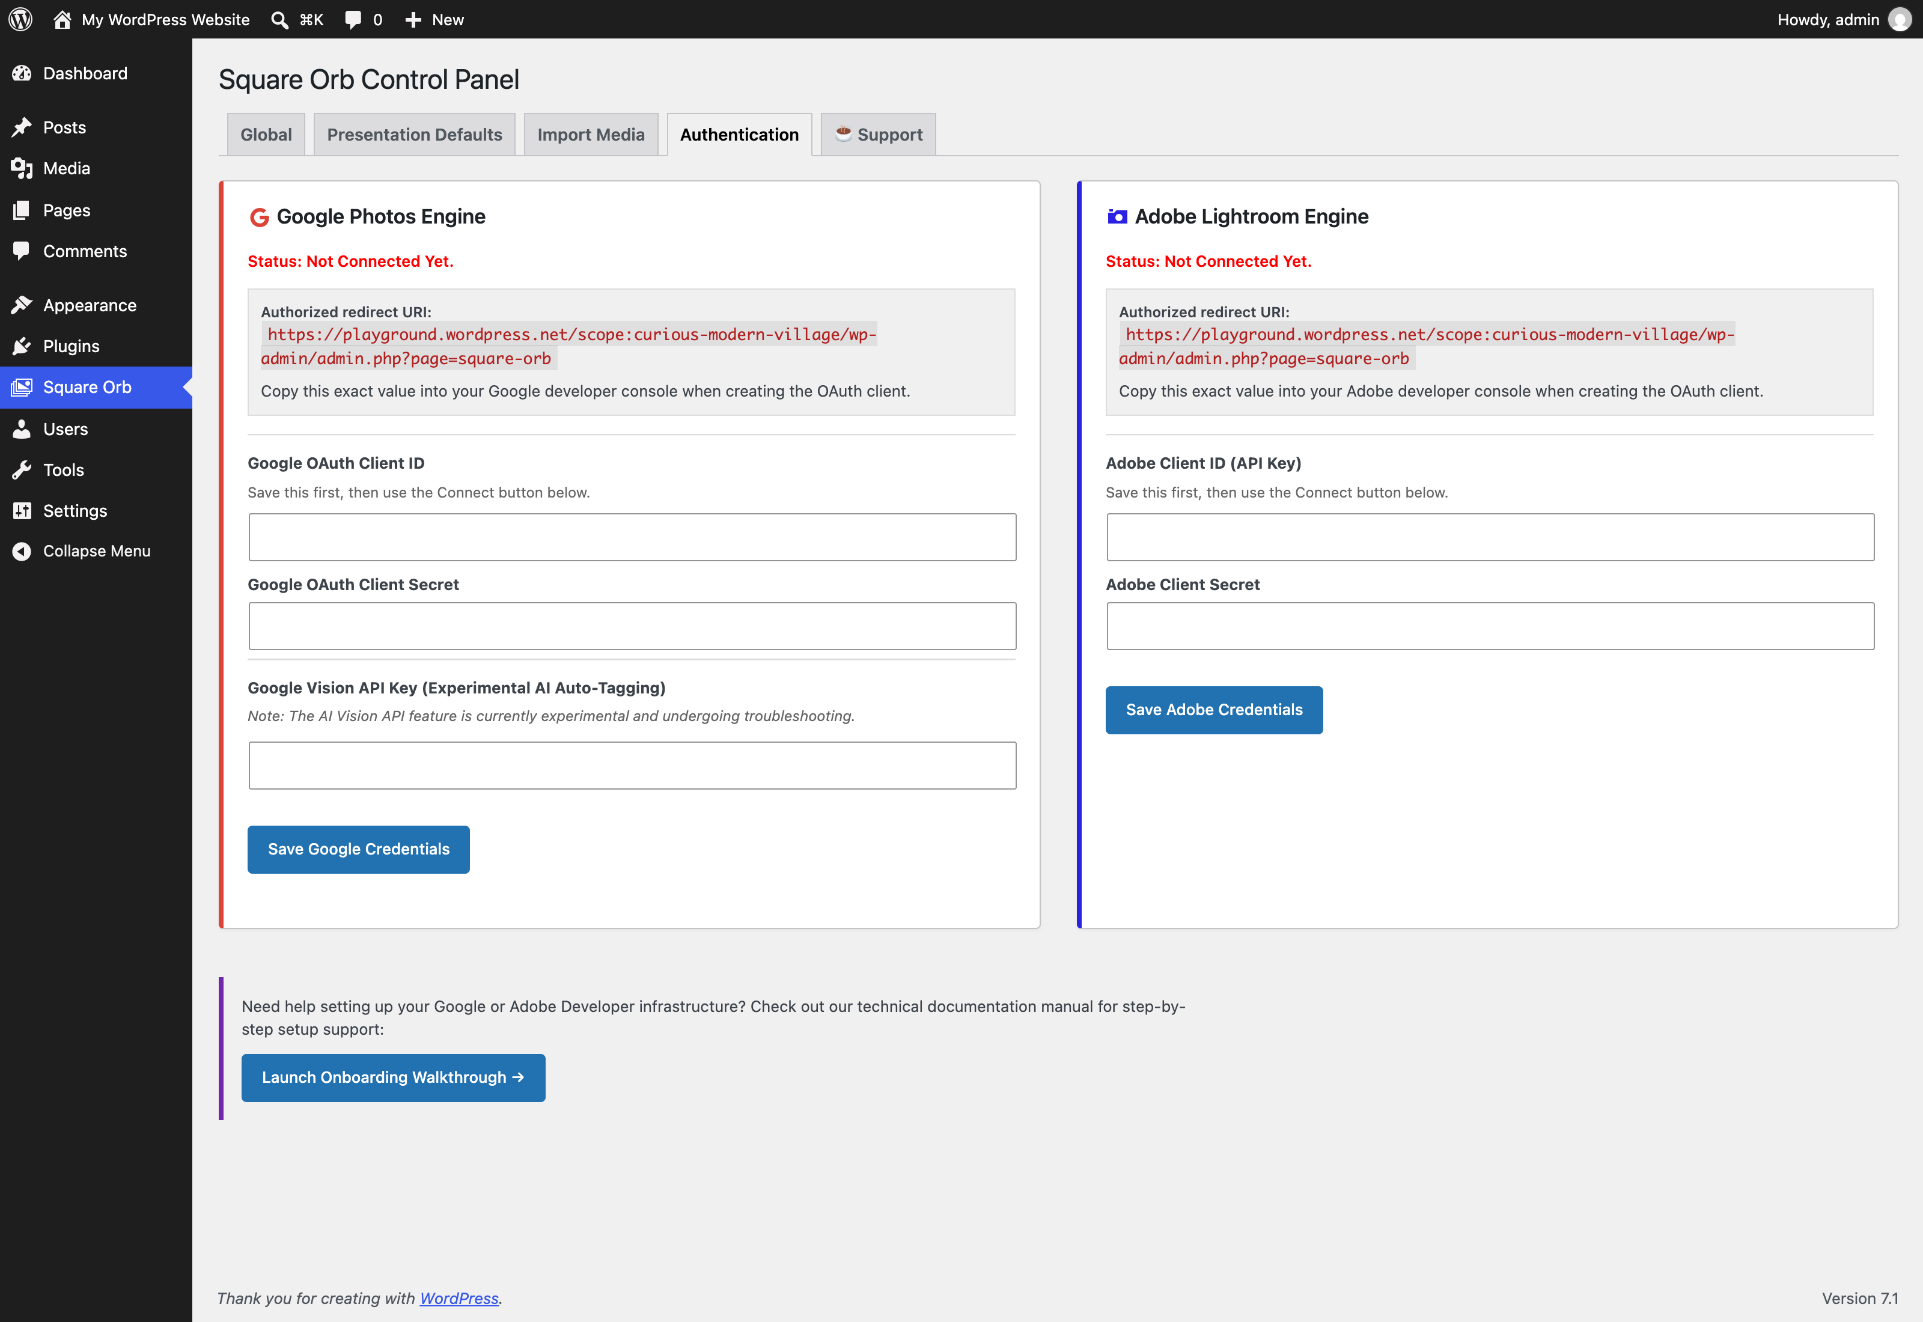Focus the Adobe Client ID field

[1491, 537]
